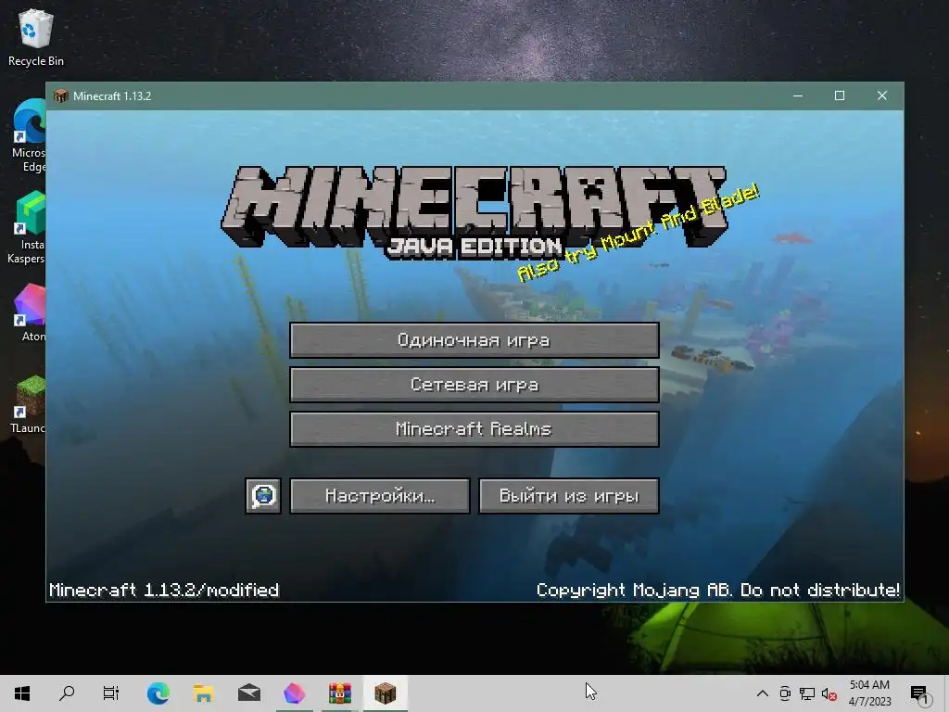Image resolution: width=949 pixels, height=712 pixels.
Task: Click Minecraft 1.13.2/modified version text
Action: [164, 590]
